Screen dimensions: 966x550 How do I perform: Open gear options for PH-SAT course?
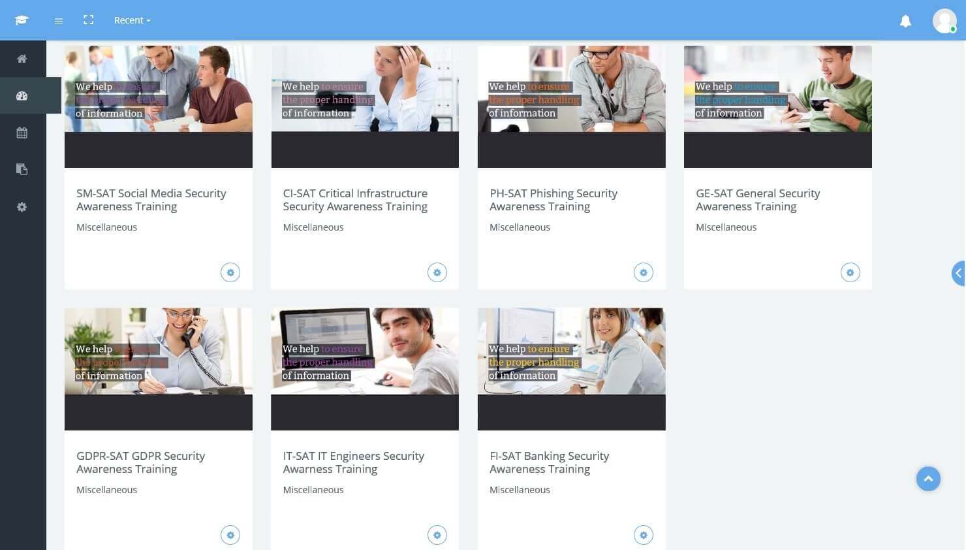644,272
